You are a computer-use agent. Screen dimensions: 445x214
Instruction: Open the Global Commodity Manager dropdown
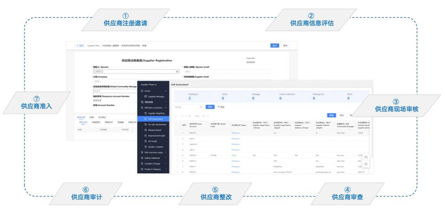[x=114, y=91]
